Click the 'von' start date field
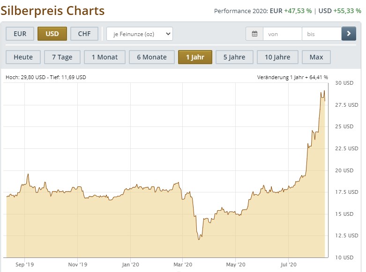Screen dimensions: 366x272 click(x=282, y=34)
